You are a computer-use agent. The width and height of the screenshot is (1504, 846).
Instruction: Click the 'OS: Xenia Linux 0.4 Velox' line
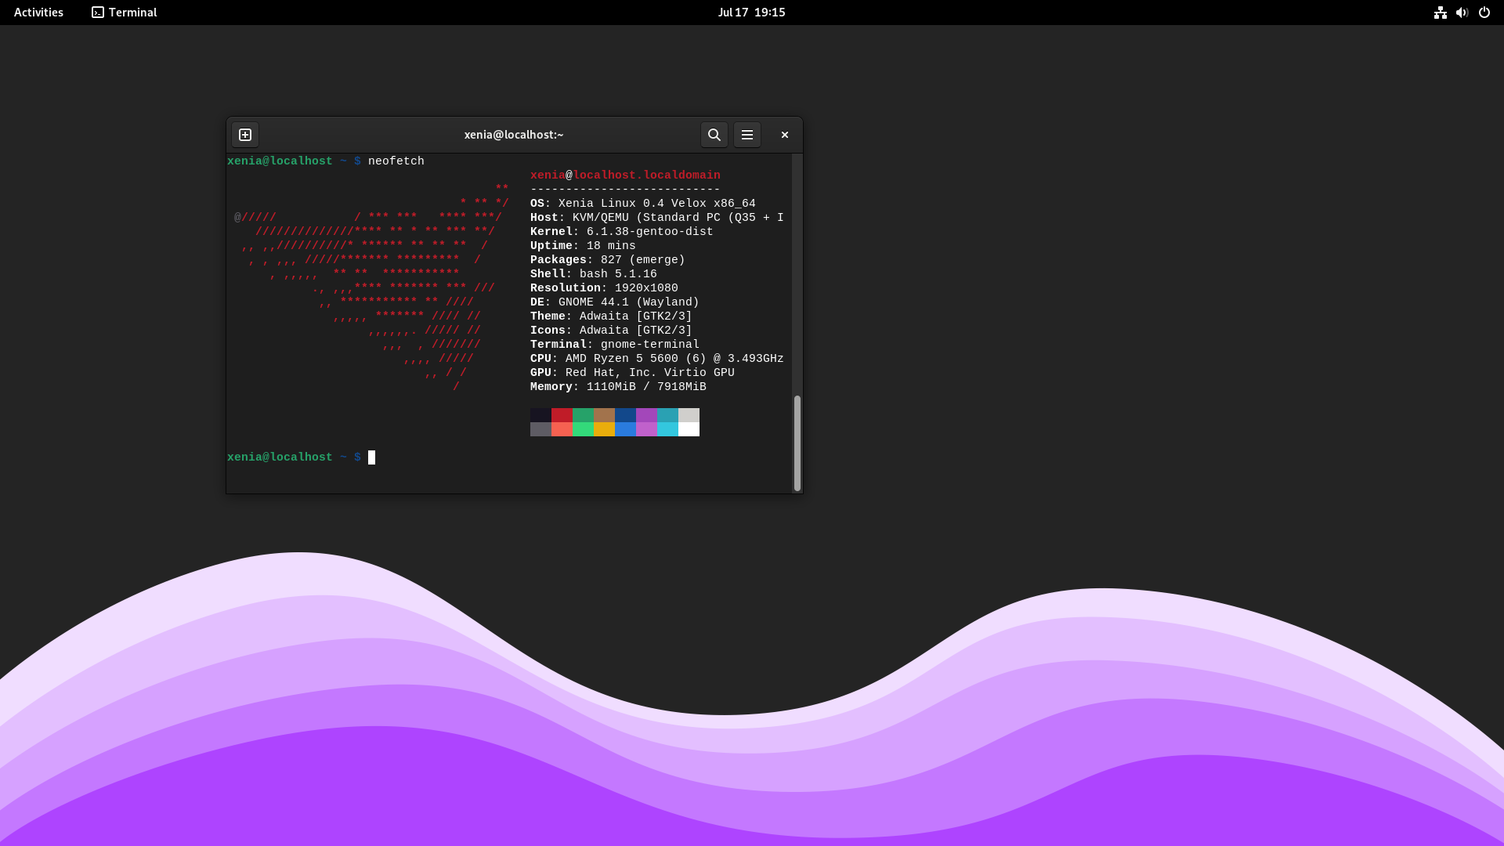click(x=643, y=204)
